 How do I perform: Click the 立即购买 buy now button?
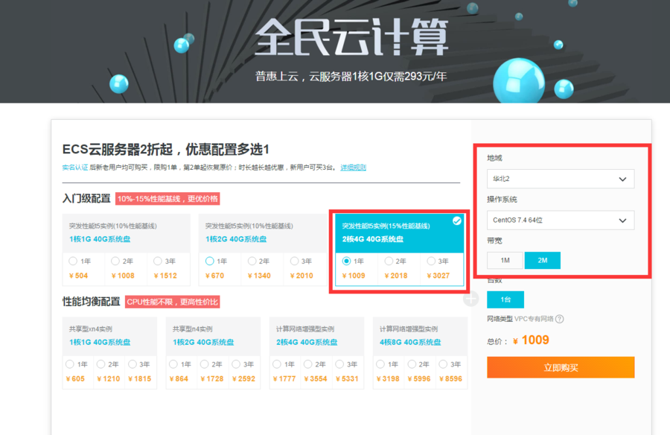[x=561, y=367]
